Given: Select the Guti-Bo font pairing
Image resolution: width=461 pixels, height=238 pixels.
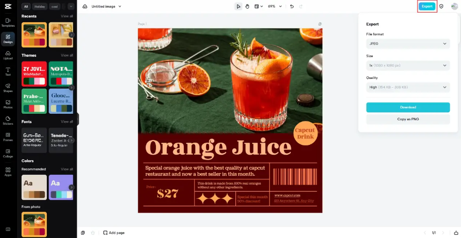Looking at the screenshot, I should (x=34, y=140).
